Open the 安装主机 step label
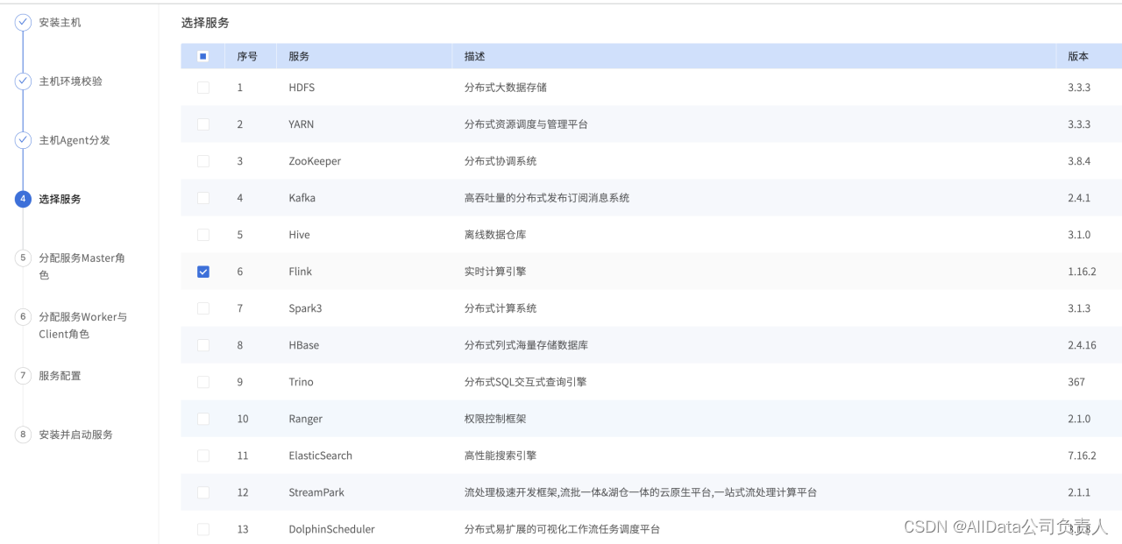The image size is (1122, 544). pos(60,23)
